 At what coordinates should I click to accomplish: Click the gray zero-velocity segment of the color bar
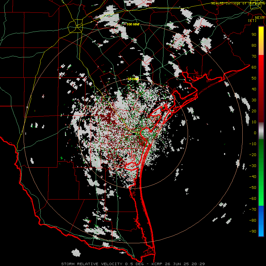pyautogui.click(x=261, y=131)
